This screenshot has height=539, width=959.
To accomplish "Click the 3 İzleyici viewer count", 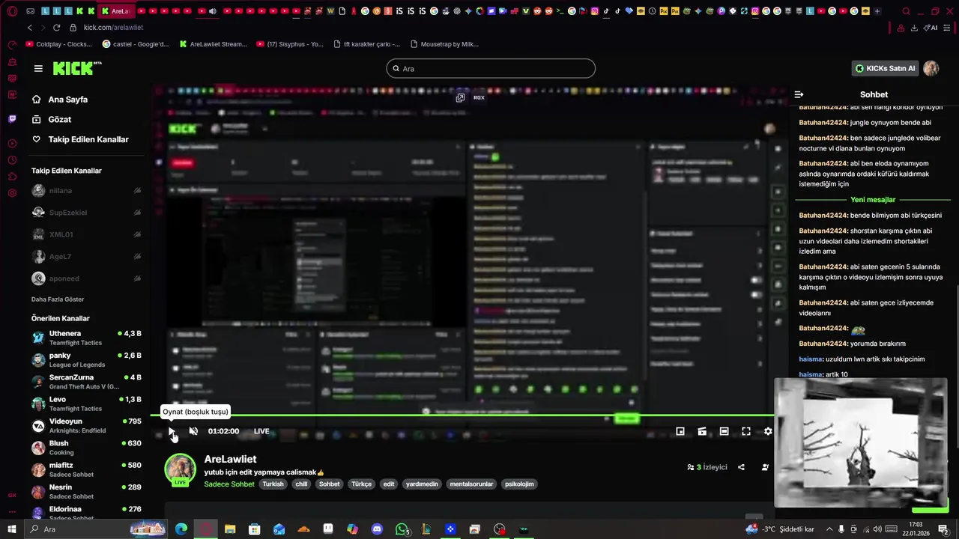I will click(707, 467).
